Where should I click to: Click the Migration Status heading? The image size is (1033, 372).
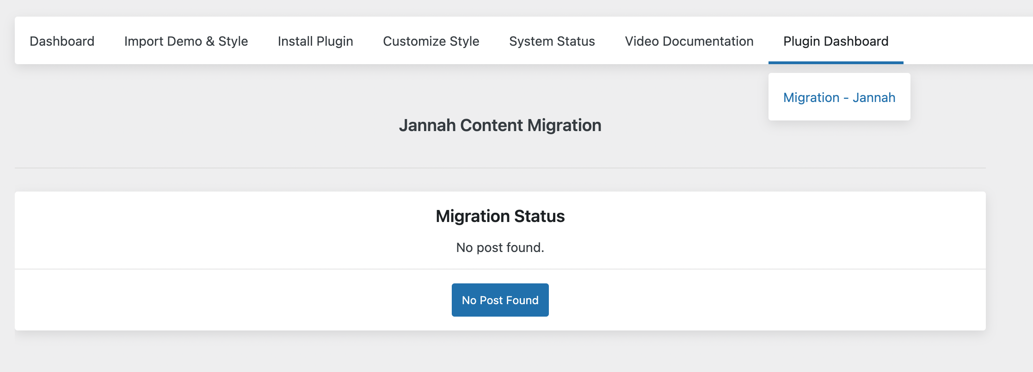click(500, 216)
